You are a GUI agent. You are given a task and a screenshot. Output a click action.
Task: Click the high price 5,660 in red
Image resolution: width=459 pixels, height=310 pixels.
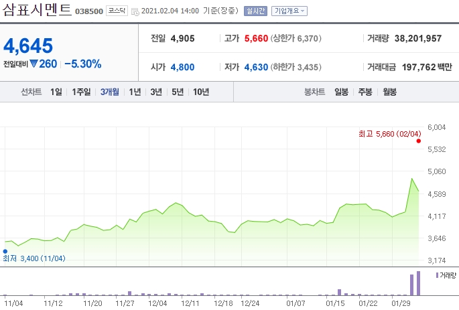pos(256,38)
